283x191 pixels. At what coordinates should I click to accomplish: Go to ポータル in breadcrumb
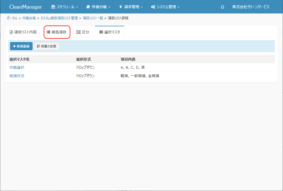click(12, 18)
